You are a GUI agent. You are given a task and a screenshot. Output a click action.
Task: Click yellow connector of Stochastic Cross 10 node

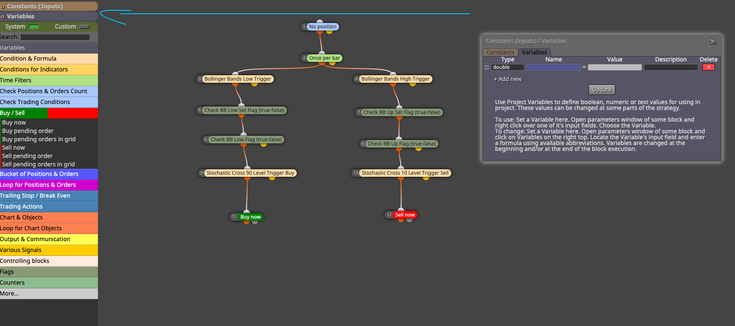point(426,178)
